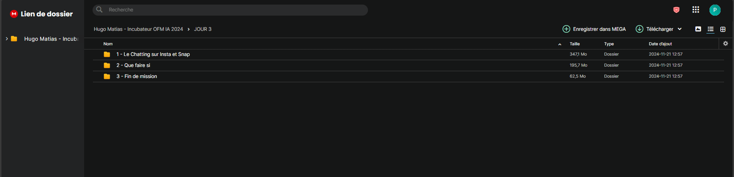Switch to grid thumbnail view icon
The image size is (734, 177).
(723, 29)
